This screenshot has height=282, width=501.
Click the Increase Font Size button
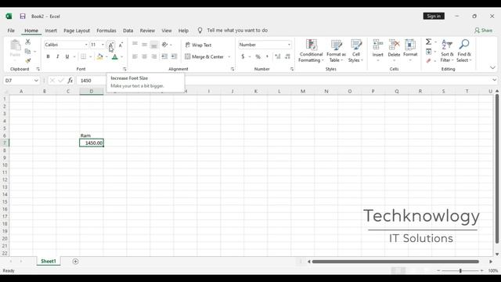[x=111, y=45]
